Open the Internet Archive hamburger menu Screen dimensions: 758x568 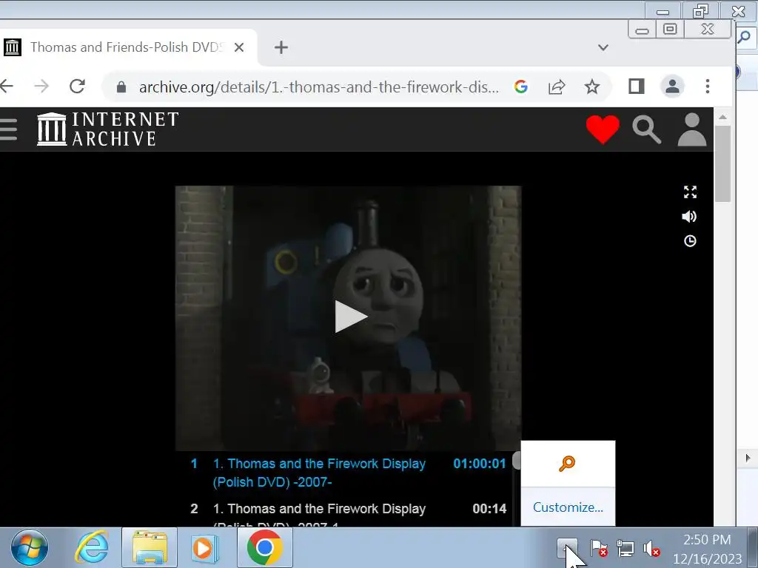pos(7,129)
